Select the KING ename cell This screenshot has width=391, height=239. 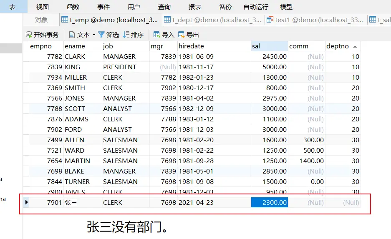tap(83, 67)
